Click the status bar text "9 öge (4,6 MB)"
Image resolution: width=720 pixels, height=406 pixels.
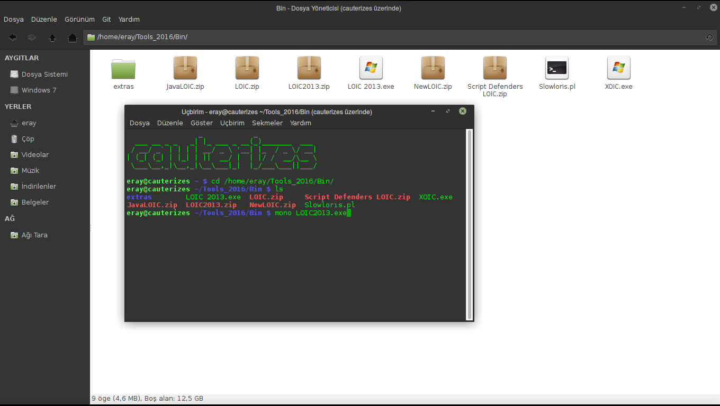click(x=116, y=399)
